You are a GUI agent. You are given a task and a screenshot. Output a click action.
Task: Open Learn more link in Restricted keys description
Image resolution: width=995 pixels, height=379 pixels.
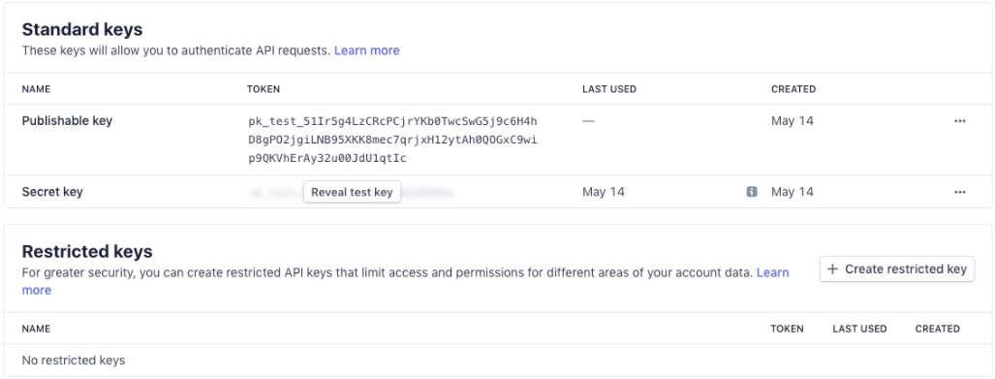[772, 273]
